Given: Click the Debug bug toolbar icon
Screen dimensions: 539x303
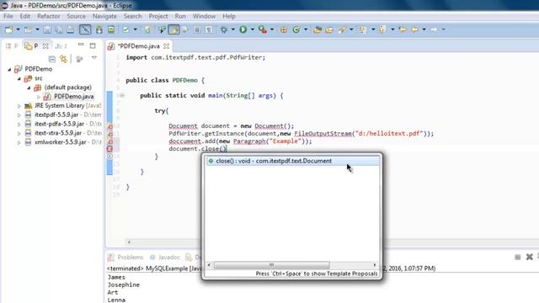Looking at the screenshot, I should (x=224, y=30).
